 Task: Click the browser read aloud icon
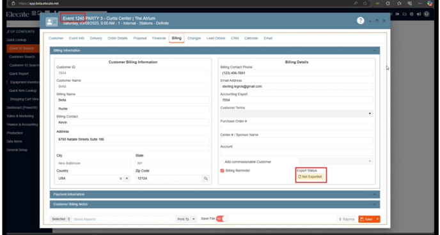click(x=356, y=3)
